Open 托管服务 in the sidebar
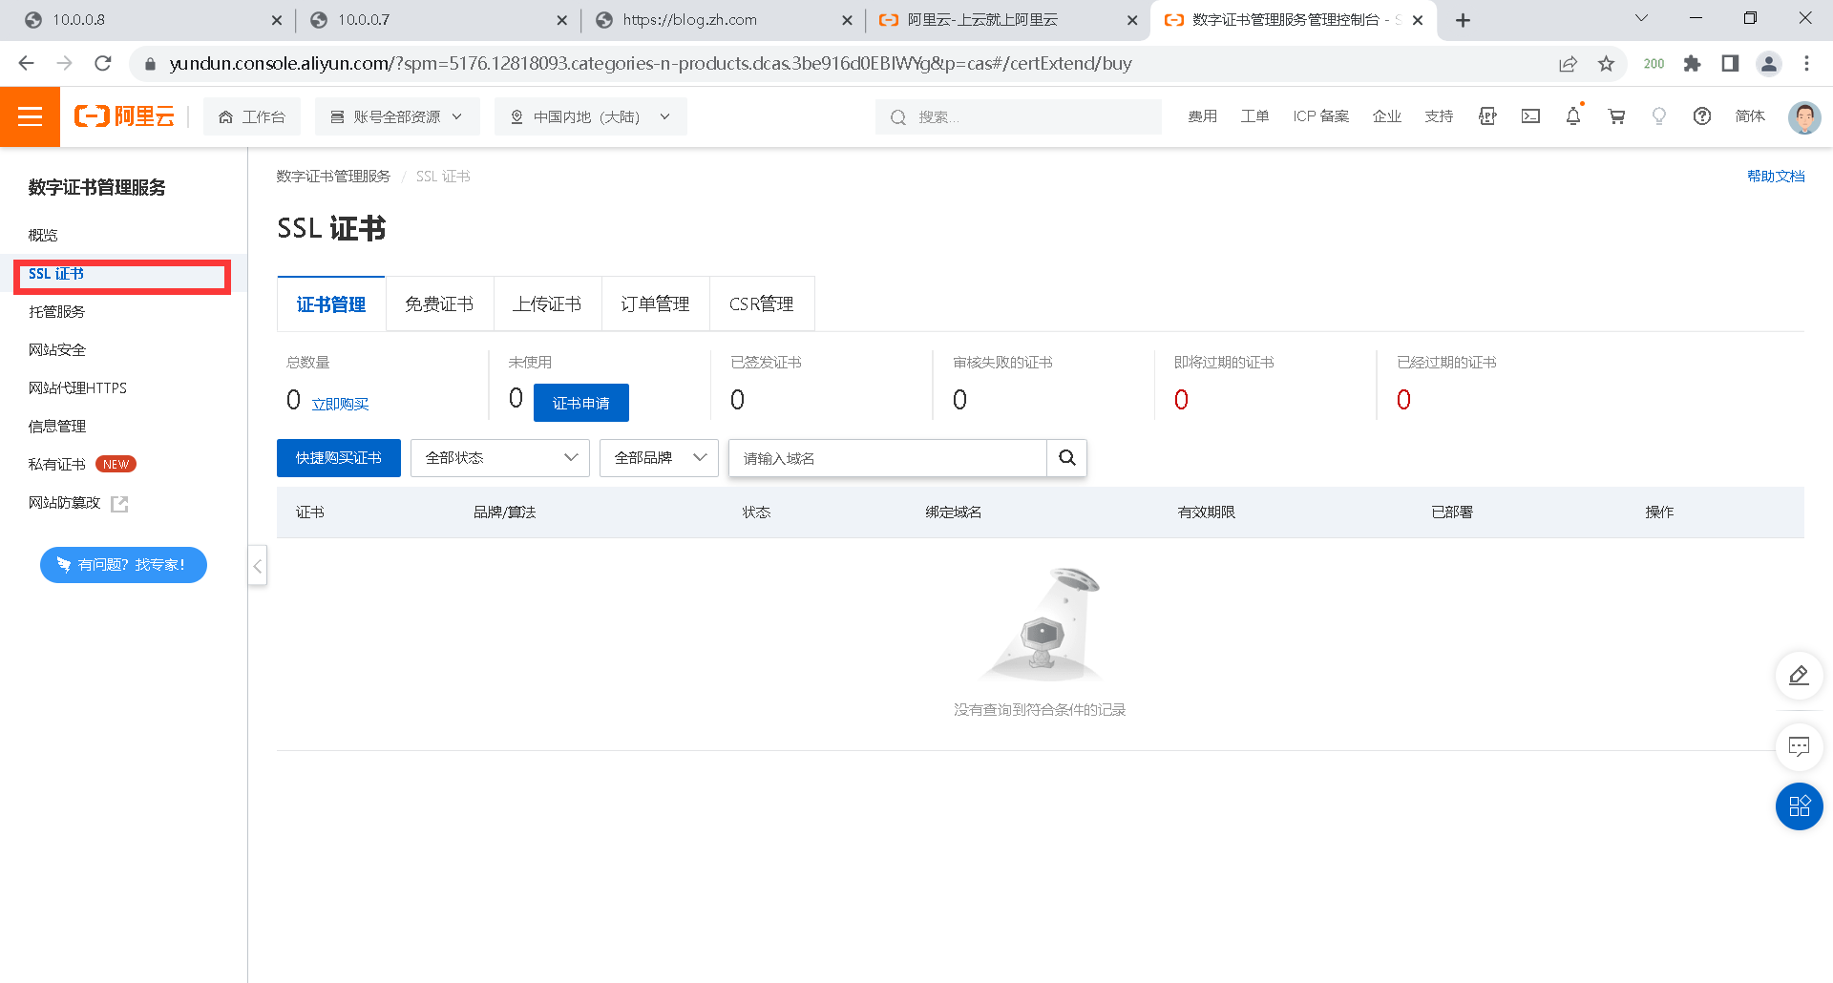Screen dimensions: 1833x983 tap(57, 312)
